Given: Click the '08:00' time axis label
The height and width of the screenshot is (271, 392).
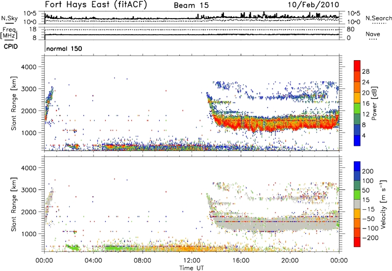Looking at the screenshot, I should click(x=142, y=261).
